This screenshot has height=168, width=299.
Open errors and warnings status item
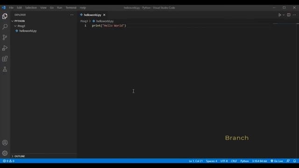point(8,161)
